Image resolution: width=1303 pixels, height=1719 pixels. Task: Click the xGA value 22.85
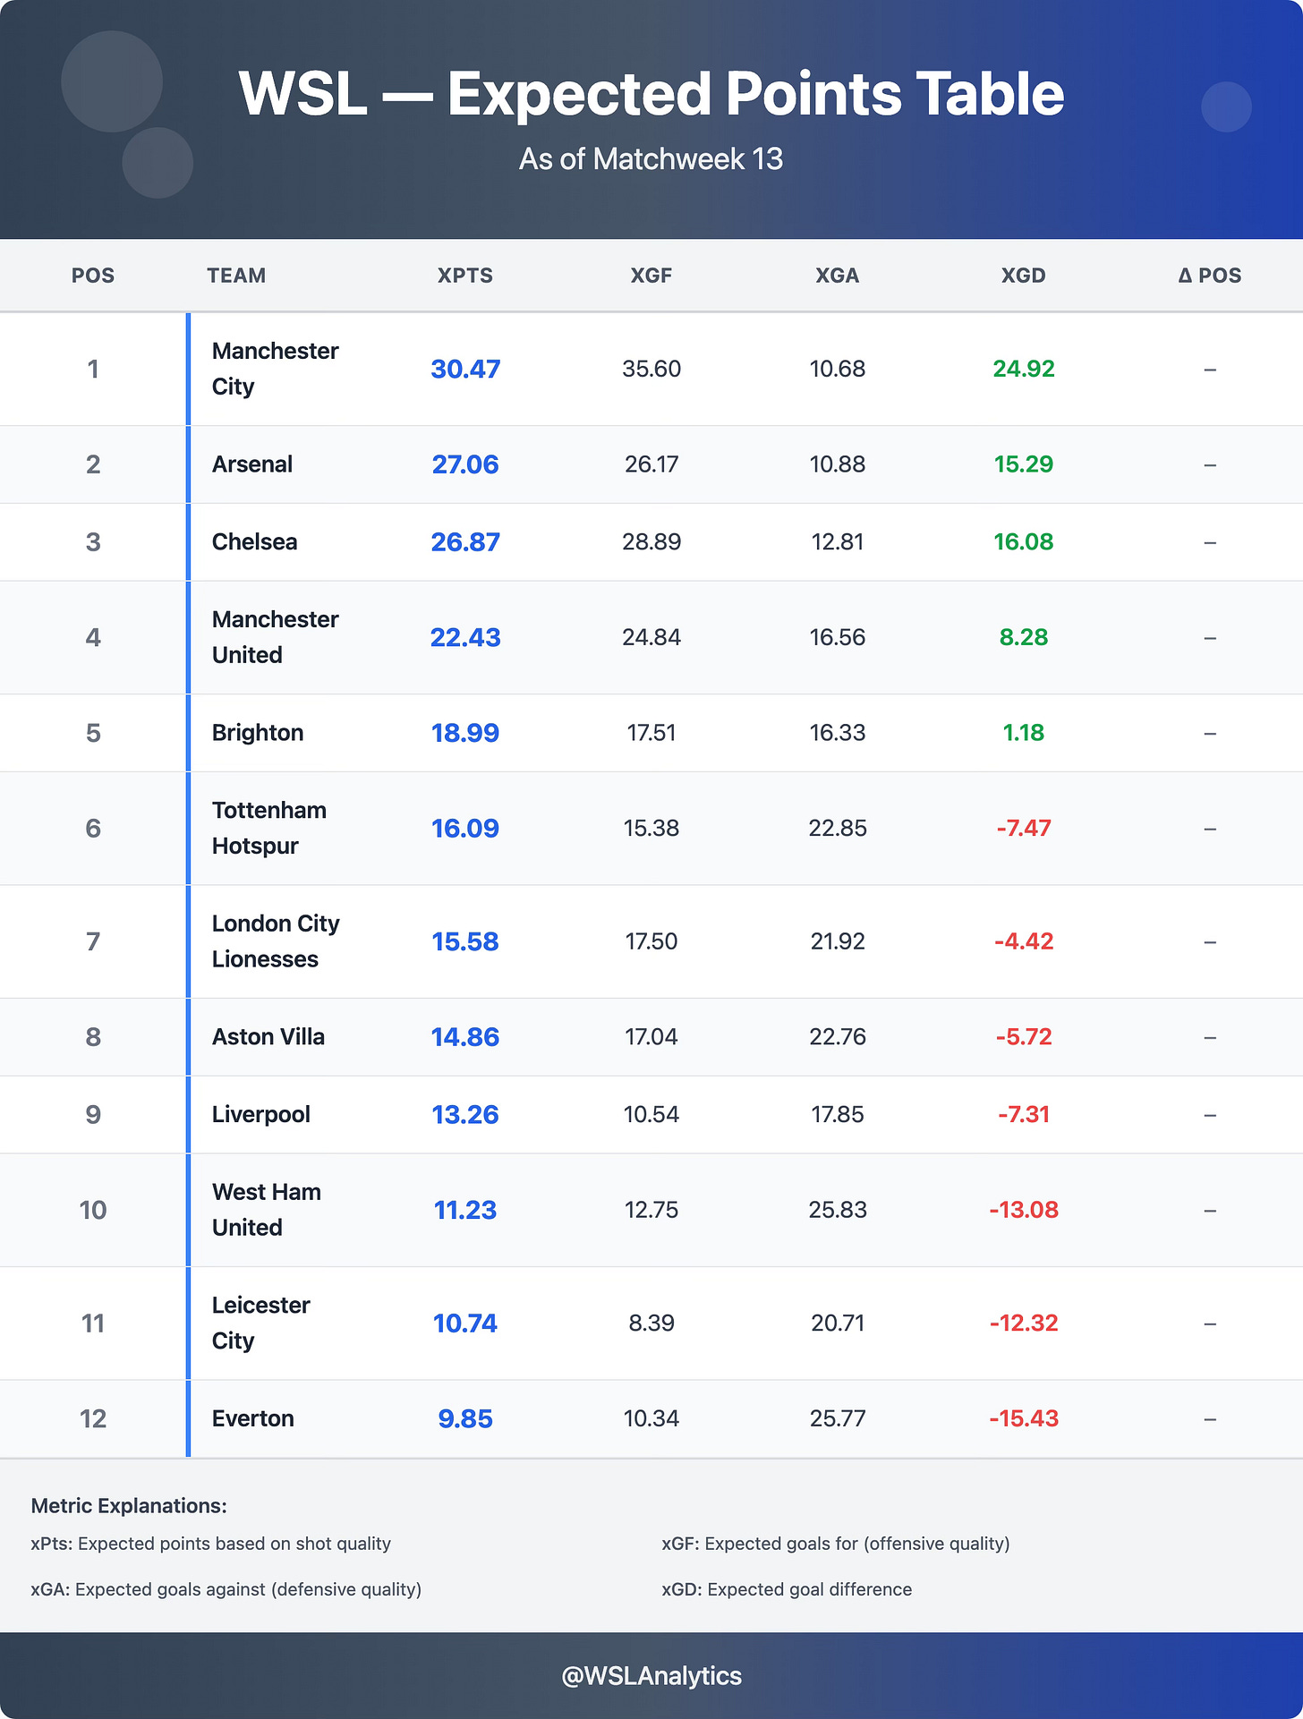click(838, 829)
